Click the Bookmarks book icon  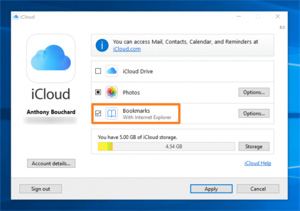click(x=112, y=114)
